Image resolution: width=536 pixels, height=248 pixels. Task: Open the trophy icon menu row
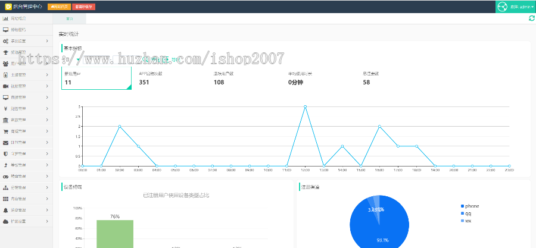coord(26,52)
